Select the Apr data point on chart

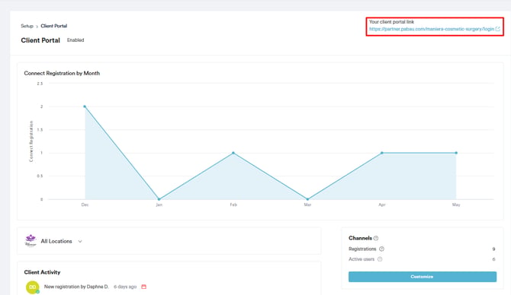coord(382,153)
